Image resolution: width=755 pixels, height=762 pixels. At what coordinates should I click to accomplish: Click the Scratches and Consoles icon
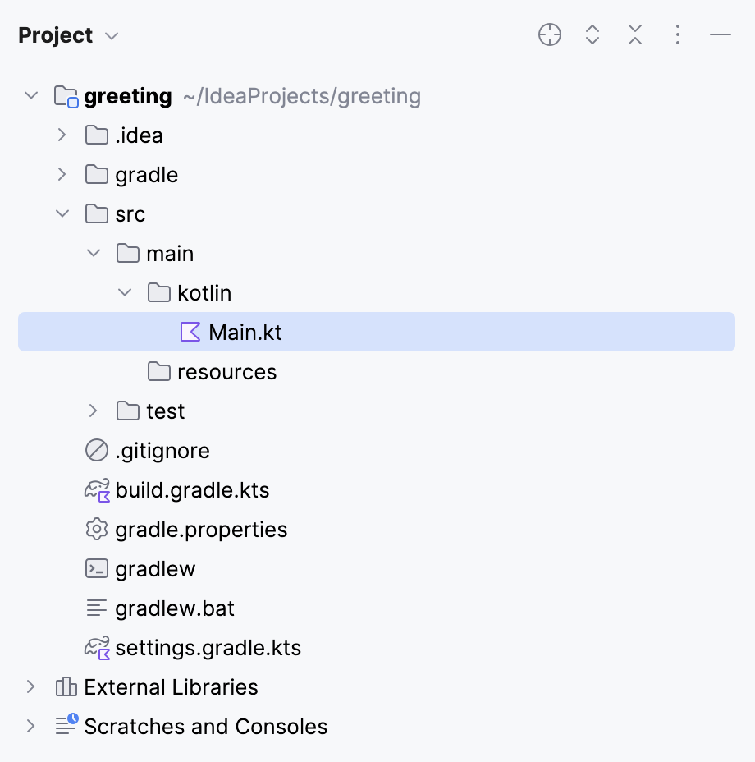(x=66, y=726)
